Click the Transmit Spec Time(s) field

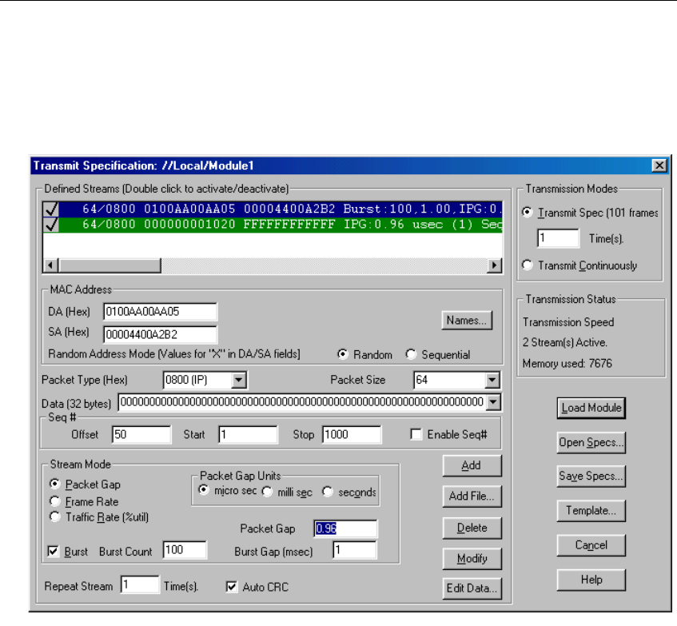coord(558,238)
